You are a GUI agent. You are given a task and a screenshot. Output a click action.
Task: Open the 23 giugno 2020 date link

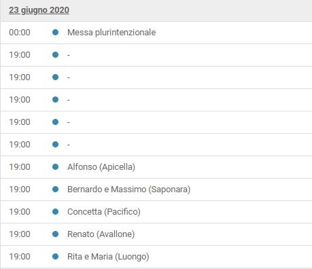39,10
